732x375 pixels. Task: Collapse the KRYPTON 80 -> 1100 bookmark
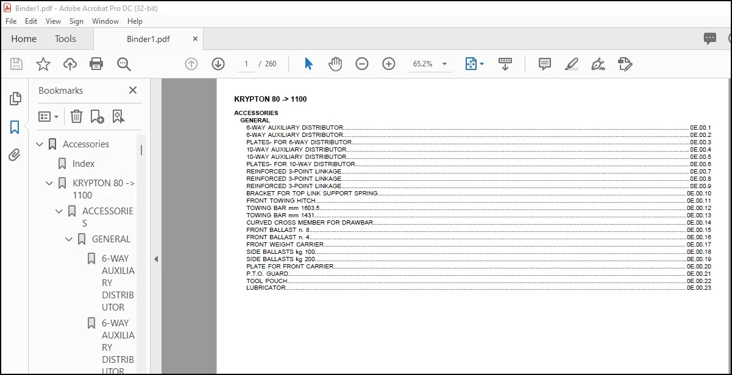pyautogui.click(x=49, y=183)
